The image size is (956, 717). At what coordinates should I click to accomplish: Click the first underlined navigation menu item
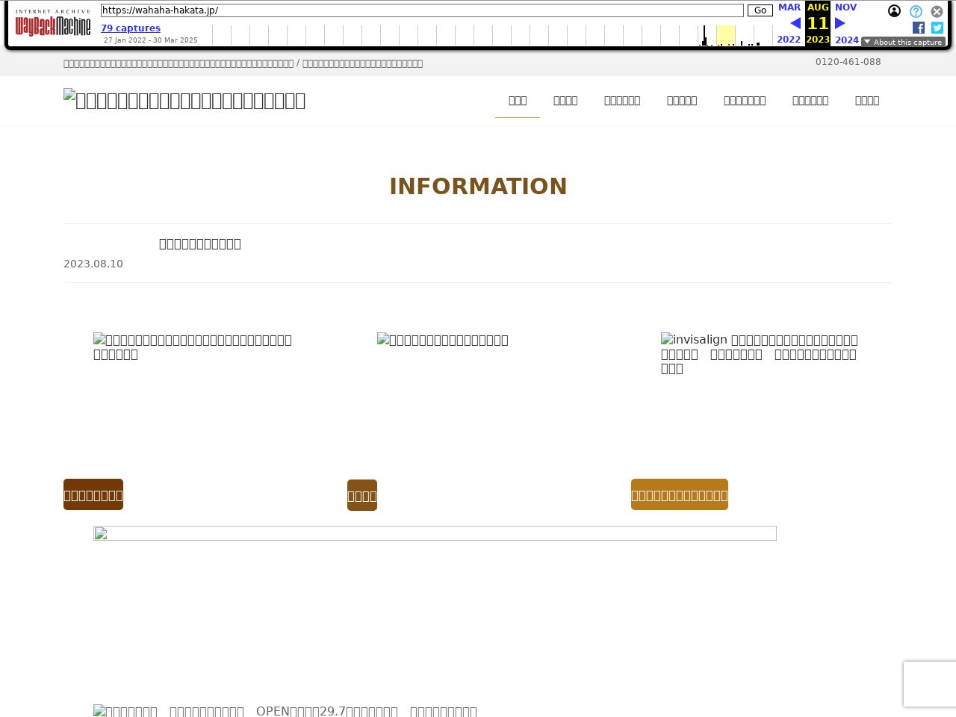pyautogui.click(x=517, y=101)
